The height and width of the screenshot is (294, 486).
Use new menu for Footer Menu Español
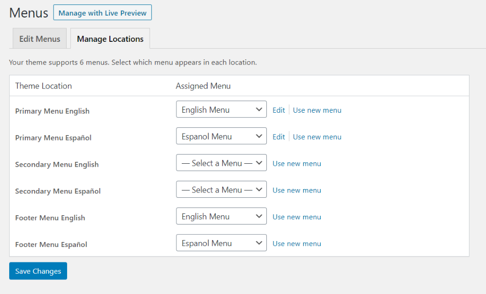296,244
